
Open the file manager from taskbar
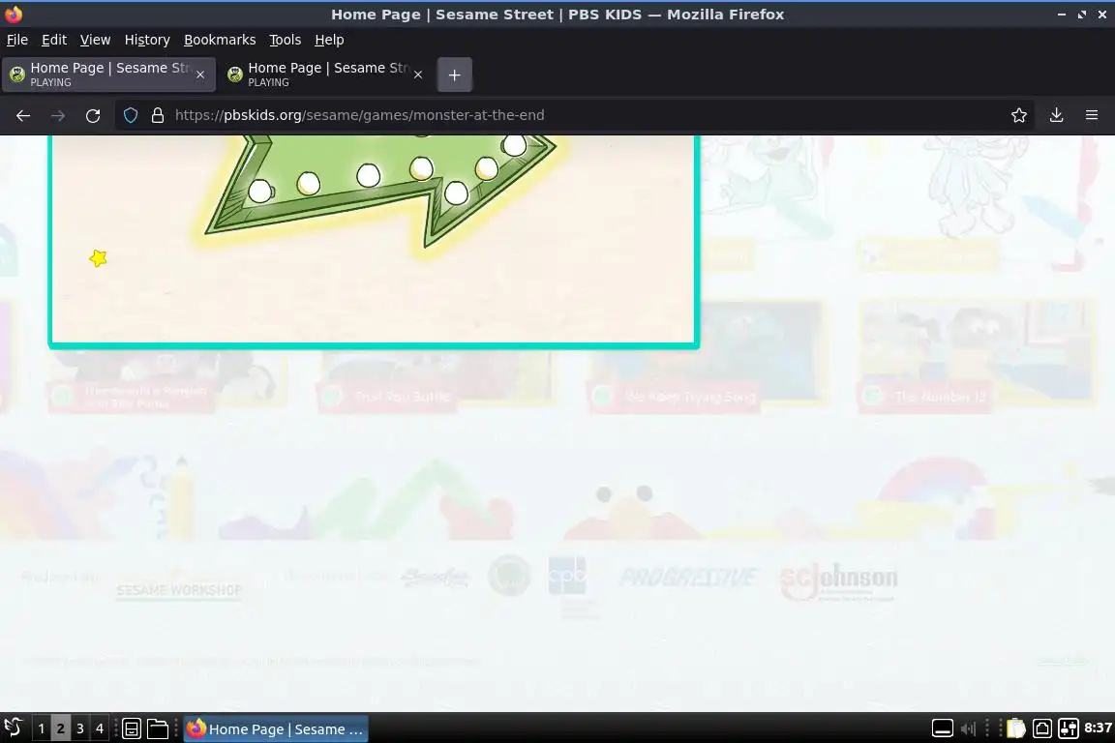[157, 728]
